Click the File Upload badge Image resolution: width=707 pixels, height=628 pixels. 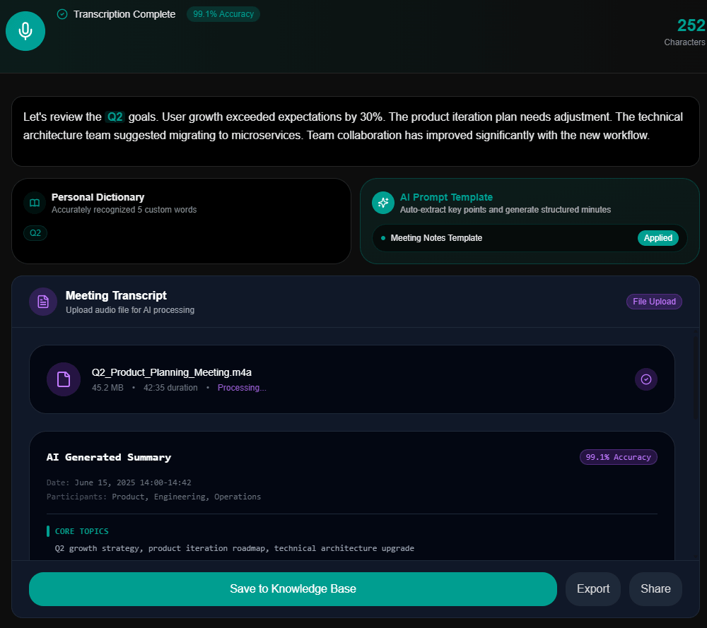[x=654, y=302]
